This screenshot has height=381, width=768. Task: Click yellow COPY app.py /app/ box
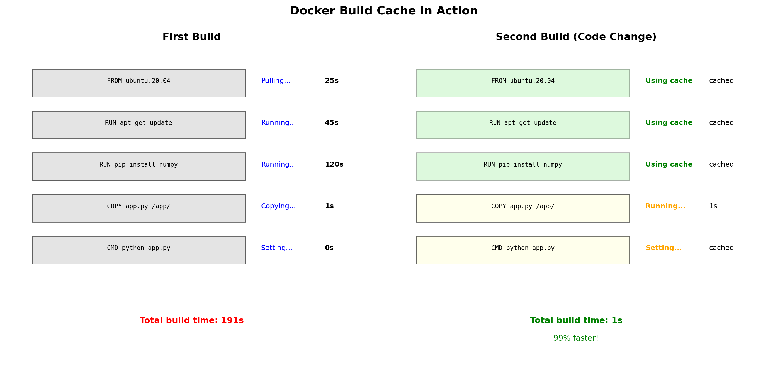[x=522, y=208]
